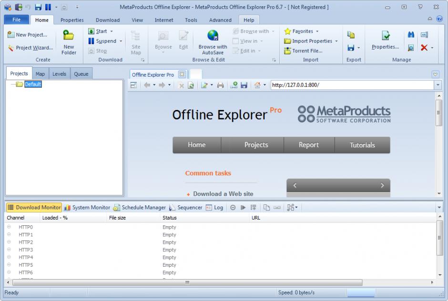The height and width of the screenshot is (301, 448).
Task: Toggle the browser panel layout icon
Action: click(x=133, y=85)
